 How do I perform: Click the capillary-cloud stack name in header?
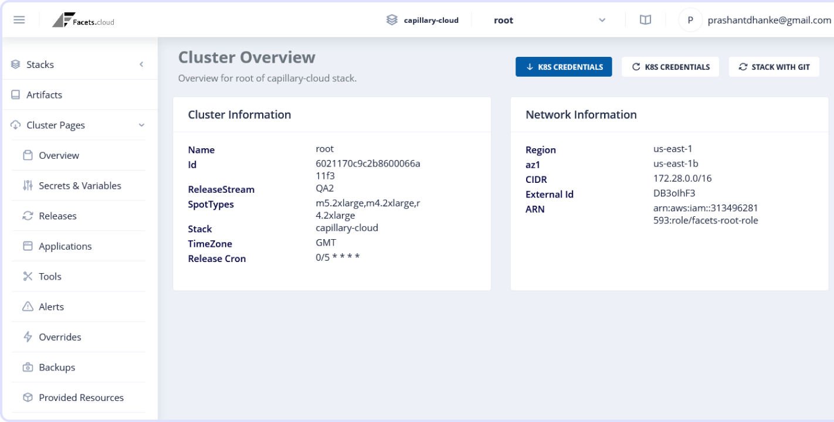[x=431, y=20]
